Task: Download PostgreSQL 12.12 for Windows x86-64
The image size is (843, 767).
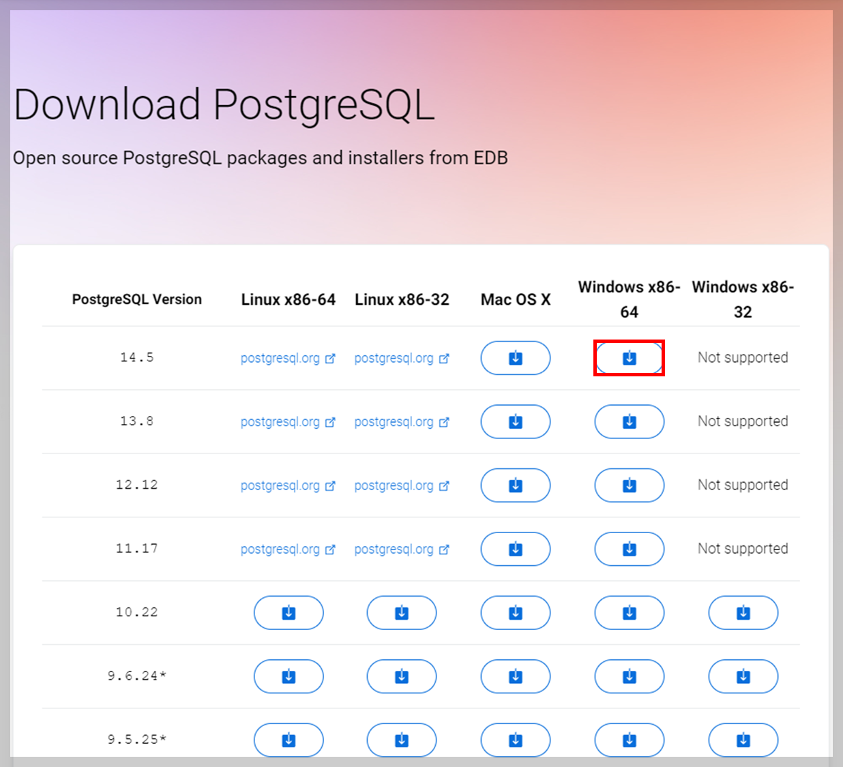Action: [629, 485]
